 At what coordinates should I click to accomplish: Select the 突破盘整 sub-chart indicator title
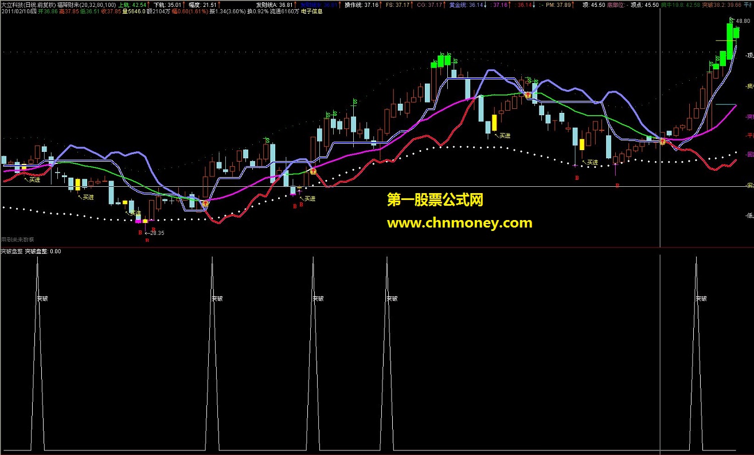tap(11, 251)
